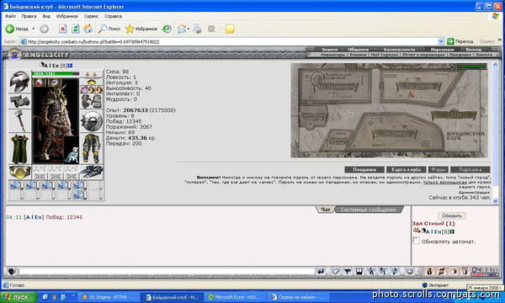Expand the address bar dropdown arrow
This screenshot has height=303, width=505.
pyautogui.click(x=441, y=41)
